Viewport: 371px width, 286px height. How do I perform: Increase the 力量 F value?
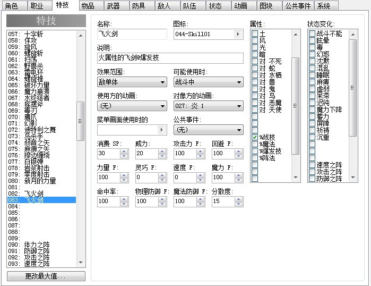[x=124, y=175]
